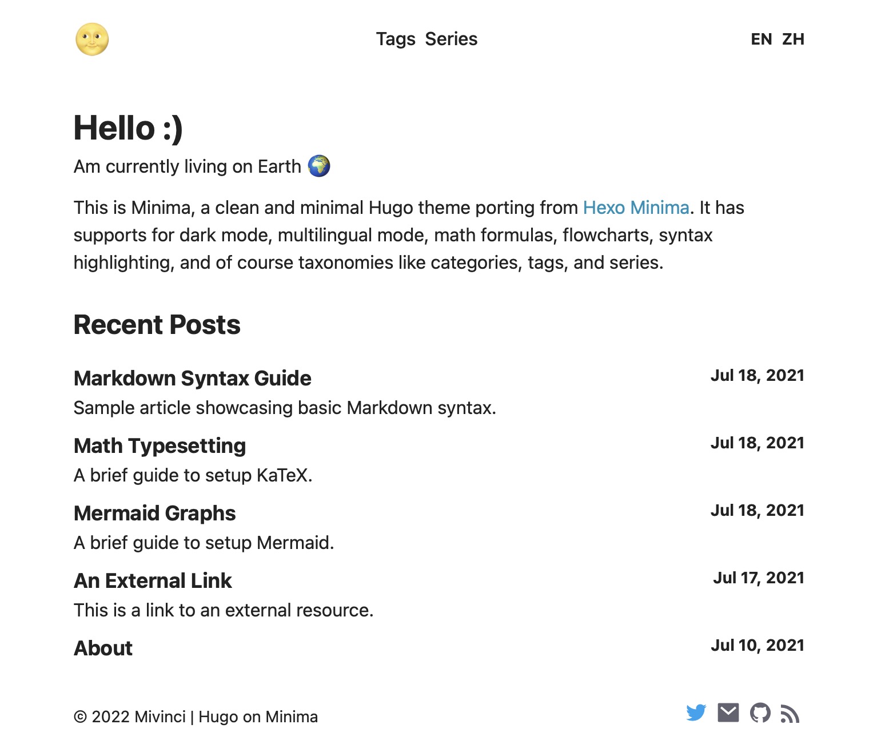Image resolution: width=877 pixels, height=756 pixels.
Task: Switch language to EN
Action: [762, 39]
